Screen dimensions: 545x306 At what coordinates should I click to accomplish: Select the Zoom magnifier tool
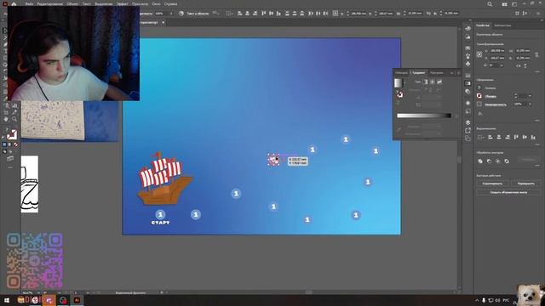coord(14,119)
